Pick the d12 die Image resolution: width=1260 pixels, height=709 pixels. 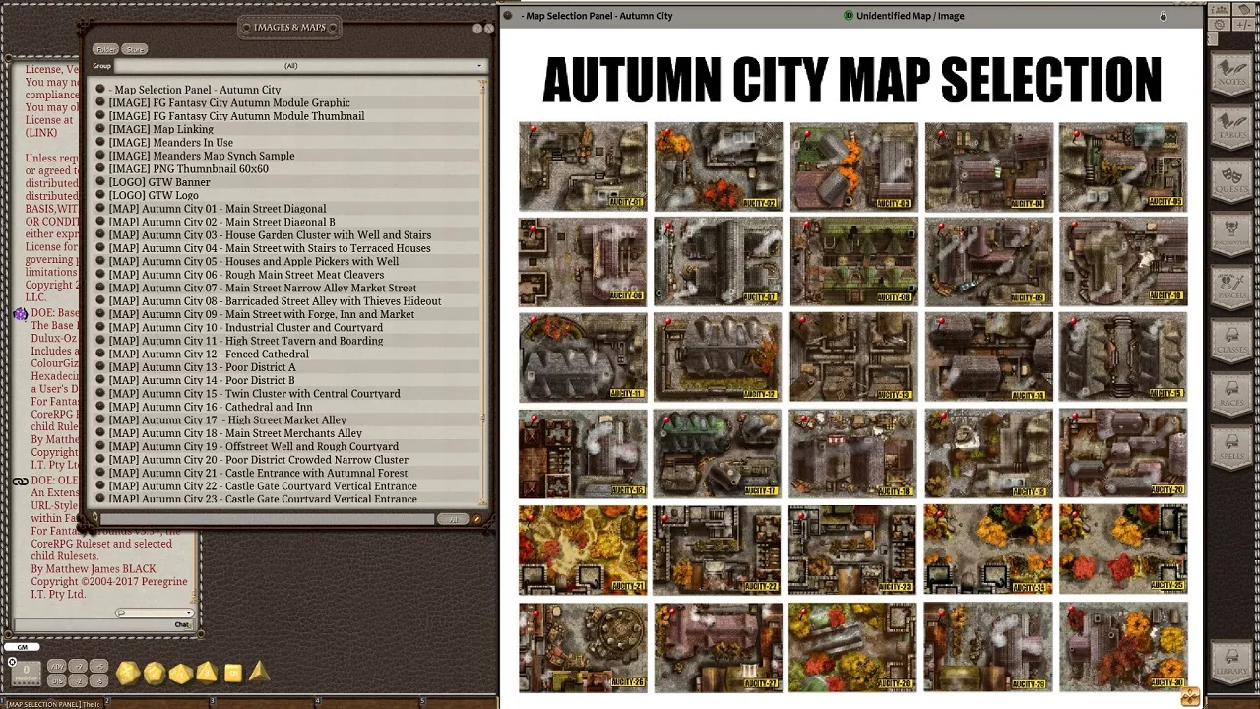pyautogui.click(x=155, y=674)
